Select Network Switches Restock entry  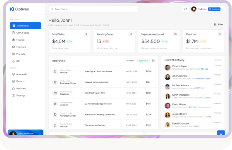[96, 82]
